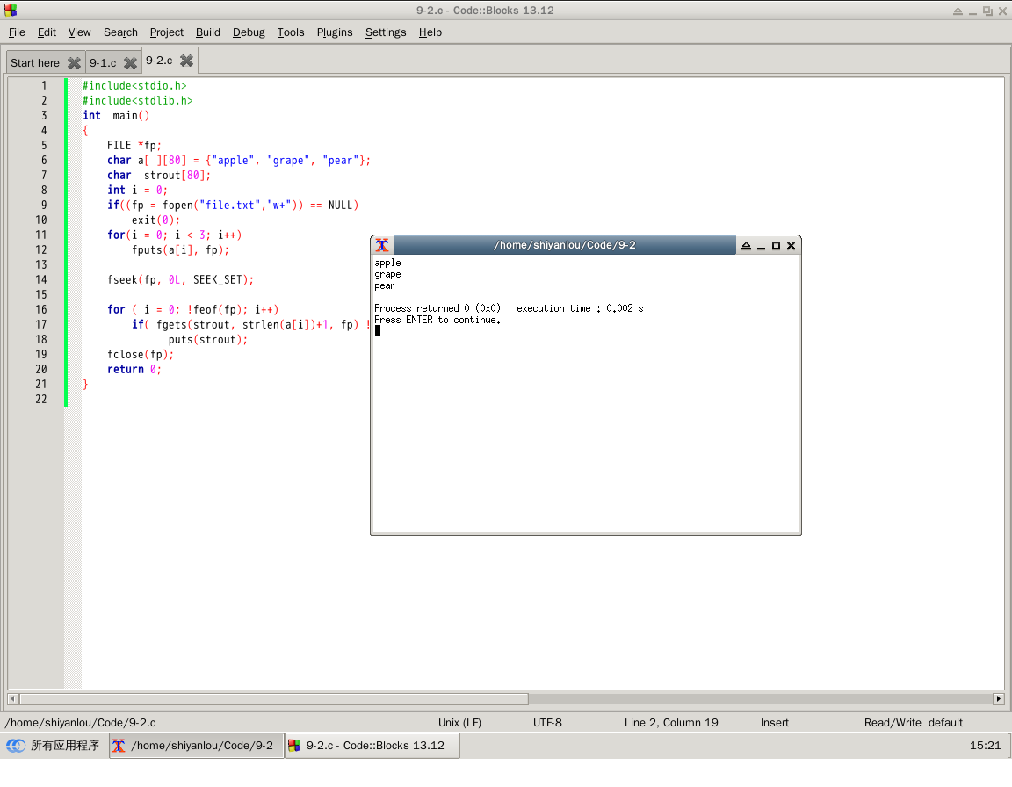Click line number 14 in the editor margin
Image resolution: width=1012 pixels, height=787 pixels.
pyautogui.click(x=40, y=279)
